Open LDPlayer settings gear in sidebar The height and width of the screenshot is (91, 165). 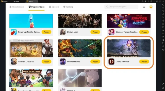163,5
